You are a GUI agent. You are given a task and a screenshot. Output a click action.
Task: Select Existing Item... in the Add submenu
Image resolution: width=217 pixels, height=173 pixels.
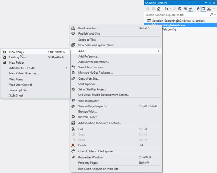coord(35,57)
